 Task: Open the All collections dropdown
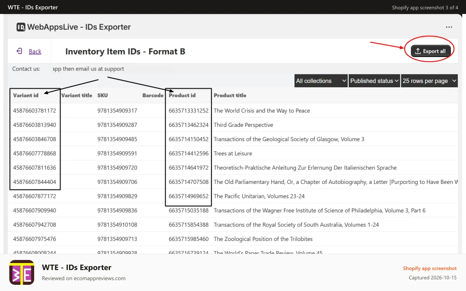click(x=321, y=81)
